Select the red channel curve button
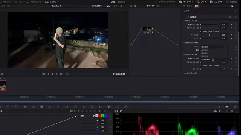Screen dimensions: 241x135 tap(100, 116)
